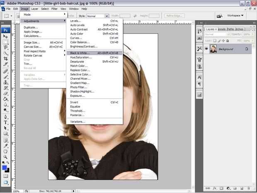Open the Filter menu
Viewport: 257px width, 193px height.
point(54,9)
